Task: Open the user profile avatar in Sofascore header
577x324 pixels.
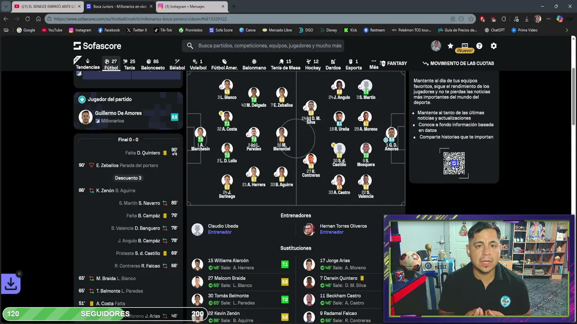Action: tap(436, 46)
